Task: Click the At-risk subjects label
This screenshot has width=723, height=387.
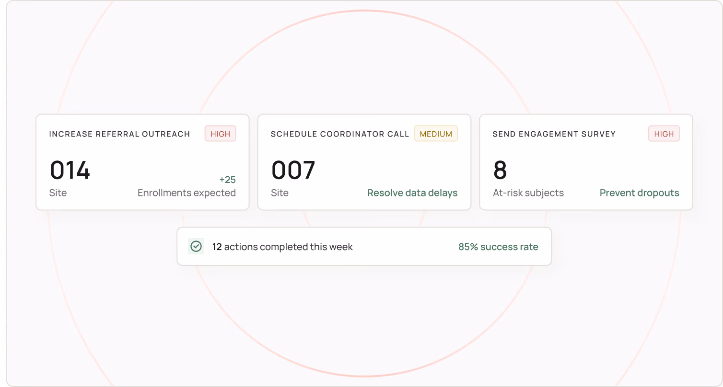Action: [x=528, y=193]
